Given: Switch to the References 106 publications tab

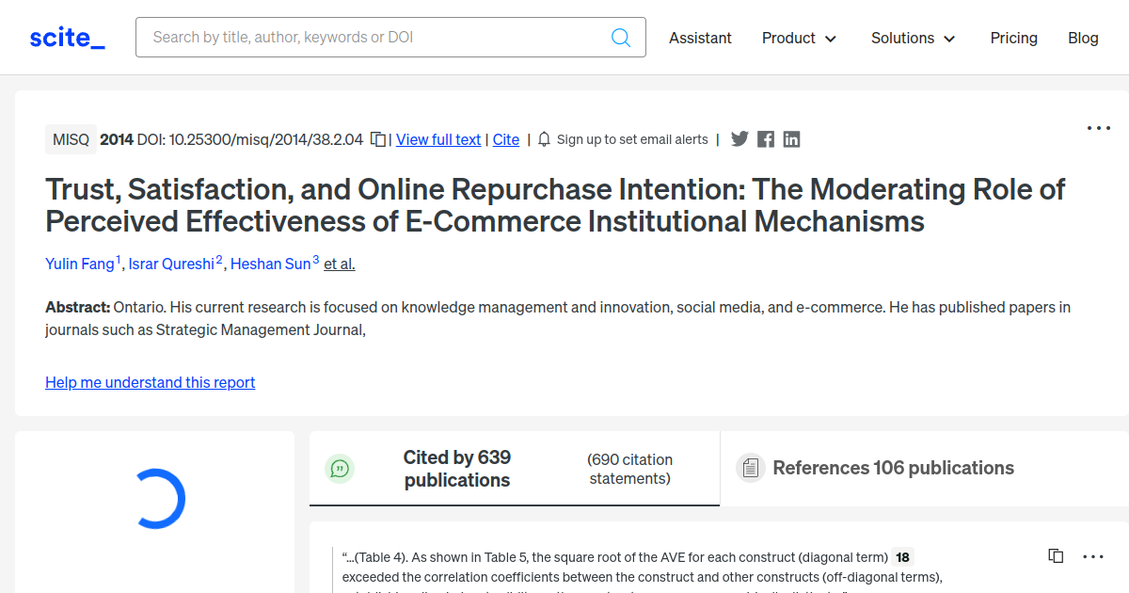Looking at the screenshot, I should click(893, 467).
